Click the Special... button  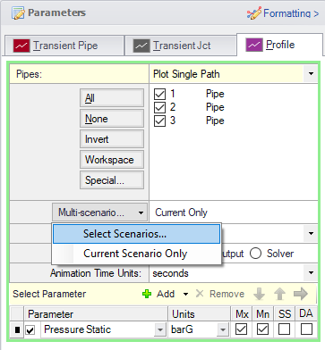pyautogui.click(x=112, y=180)
